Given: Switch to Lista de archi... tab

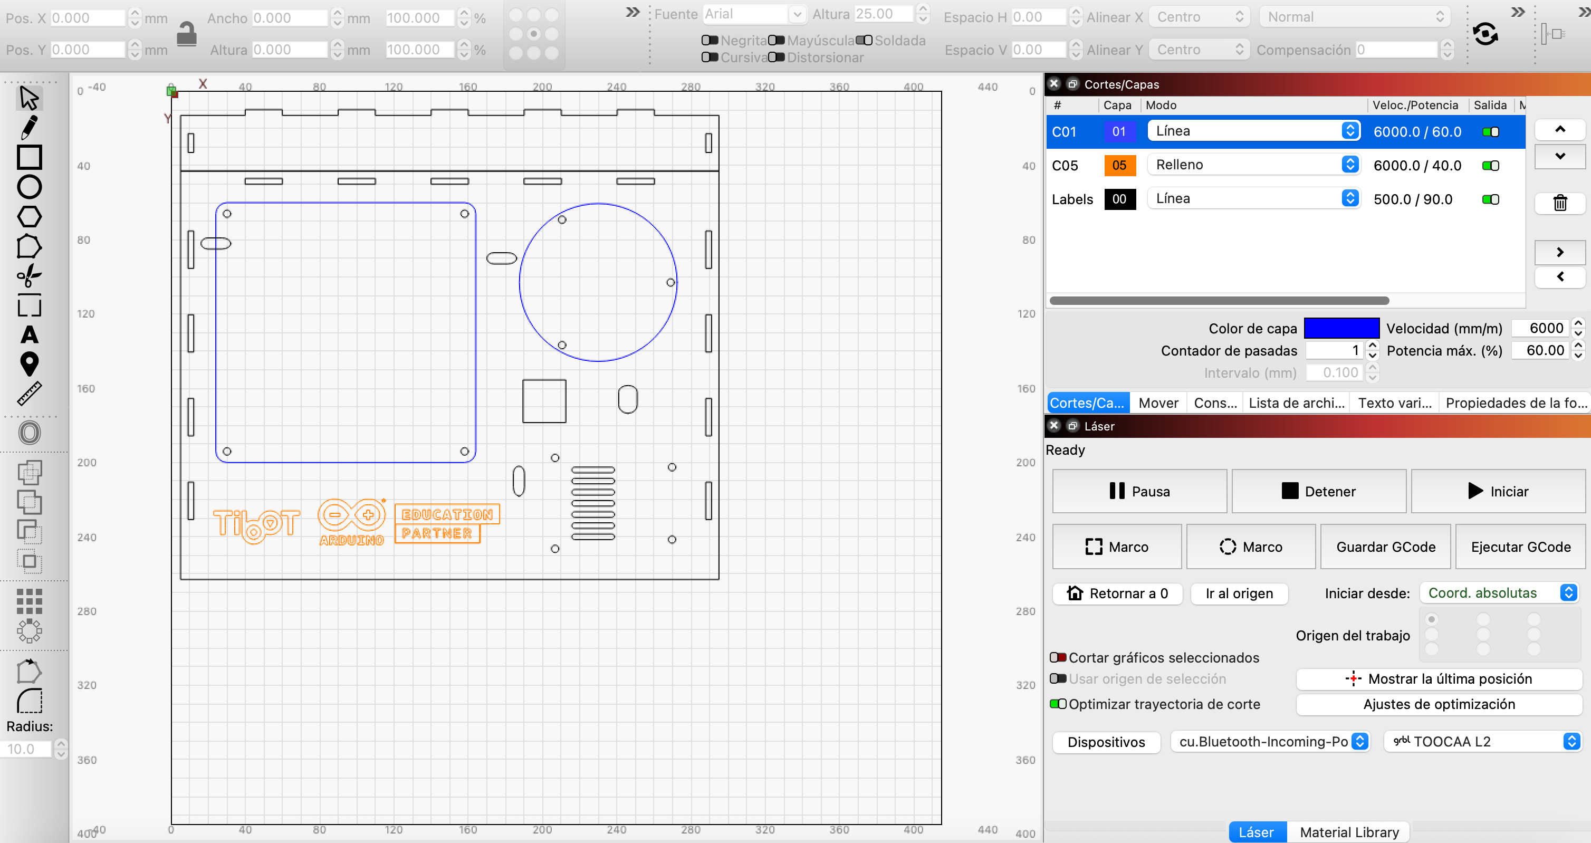Looking at the screenshot, I should pos(1296,403).
